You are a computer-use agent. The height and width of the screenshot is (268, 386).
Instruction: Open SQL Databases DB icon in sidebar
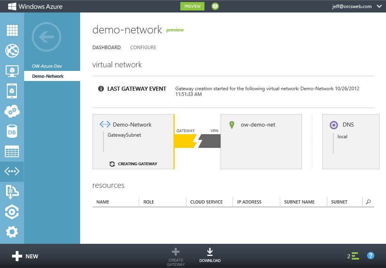(12, 131)
